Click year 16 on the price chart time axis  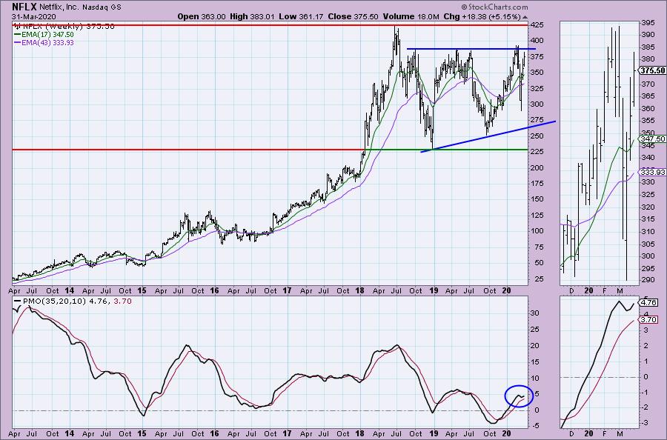pyautogui.click(x=214, y=291)
